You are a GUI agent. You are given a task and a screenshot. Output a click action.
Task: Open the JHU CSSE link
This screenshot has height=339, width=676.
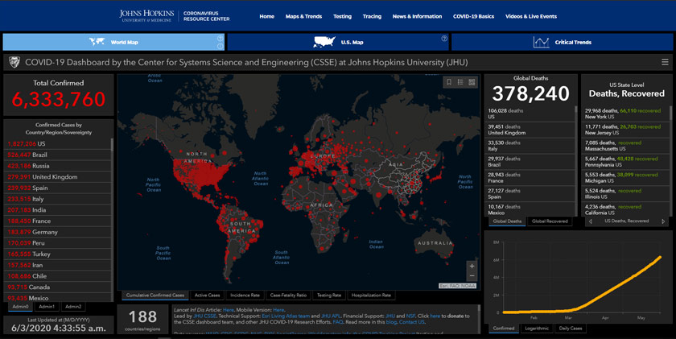tap(204, 316)
